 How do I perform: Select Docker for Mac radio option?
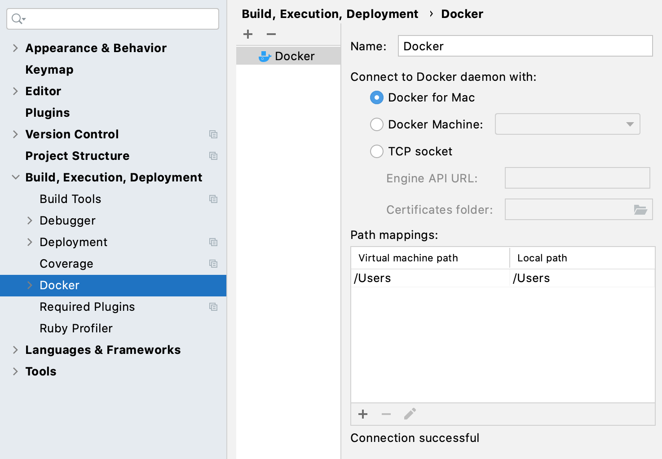(x=377, y=97)
